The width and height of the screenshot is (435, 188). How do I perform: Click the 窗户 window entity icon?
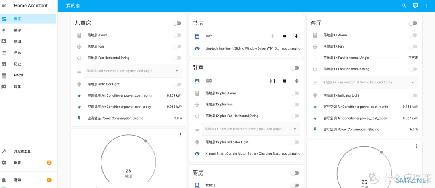[x=197, y=36]
